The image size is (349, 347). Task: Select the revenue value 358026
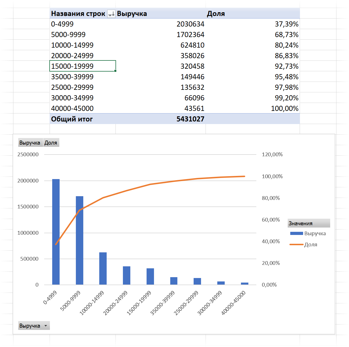tap(161, 56)
